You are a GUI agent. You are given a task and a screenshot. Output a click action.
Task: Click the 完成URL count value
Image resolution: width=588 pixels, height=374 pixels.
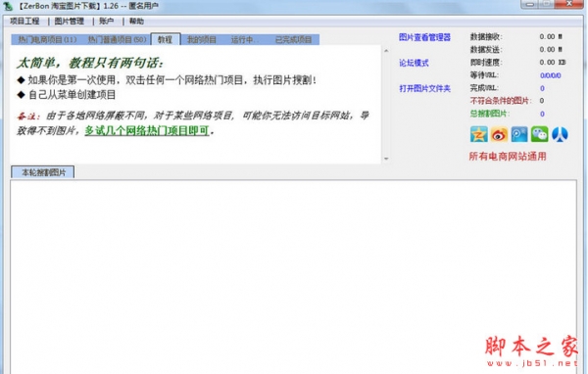pyautogui.click(x=542, y=88)
